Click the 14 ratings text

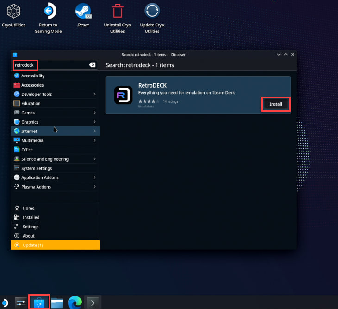(x=170, y=101)
